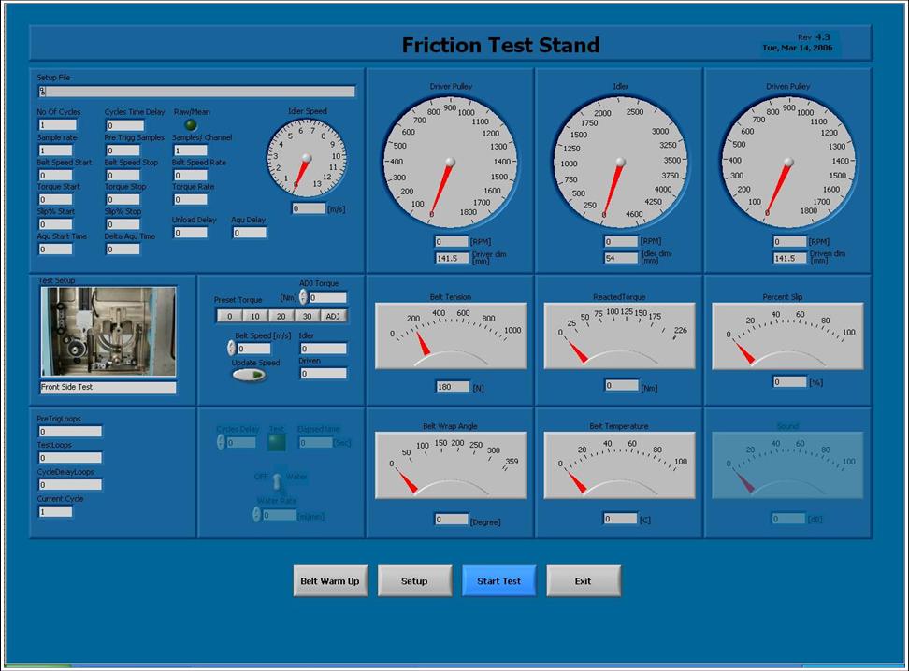Click the Setup File path field
Screen dimensions: 909x671
pos(196,92)
